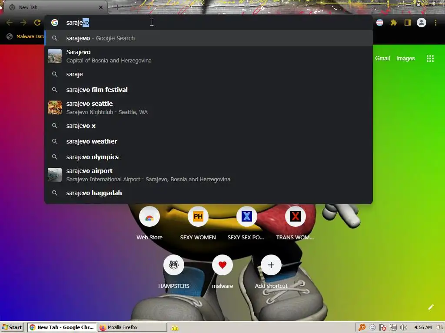Choose 'sarajevo seattle' nightclub suggestion
Screen dimensions: 445x333
tap(209, 108)
